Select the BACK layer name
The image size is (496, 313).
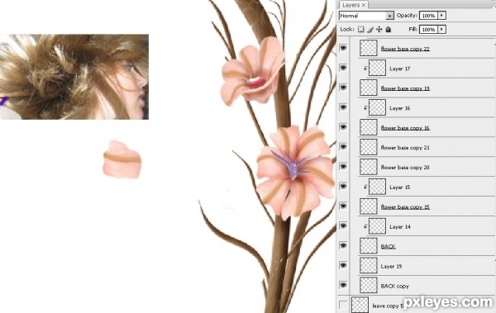pos(389,247)
